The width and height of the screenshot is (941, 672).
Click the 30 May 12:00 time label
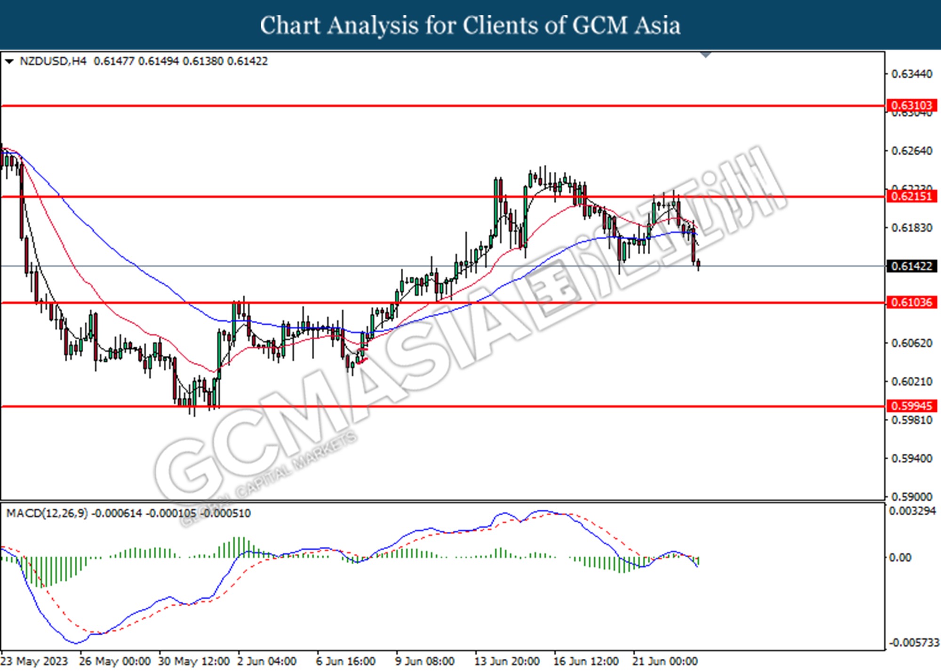pos(194,662)
